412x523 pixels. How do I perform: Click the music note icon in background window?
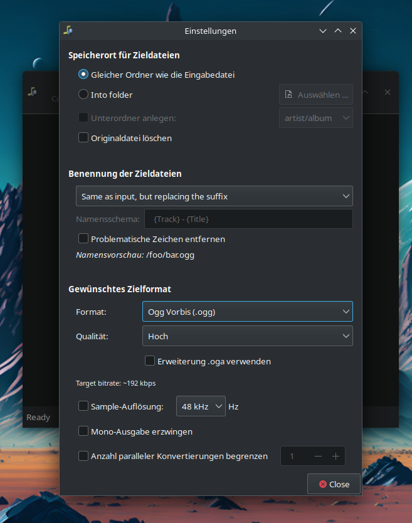click(x=33, y=92)
